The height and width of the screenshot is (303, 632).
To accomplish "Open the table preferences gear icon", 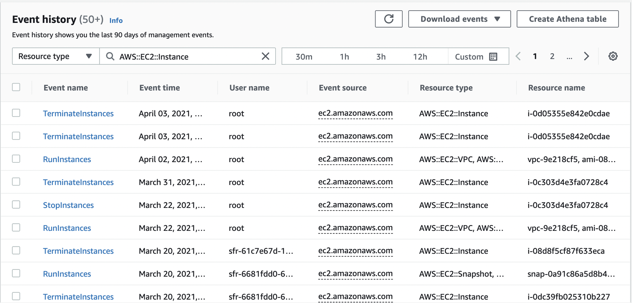I will click(x=613, y=56).
